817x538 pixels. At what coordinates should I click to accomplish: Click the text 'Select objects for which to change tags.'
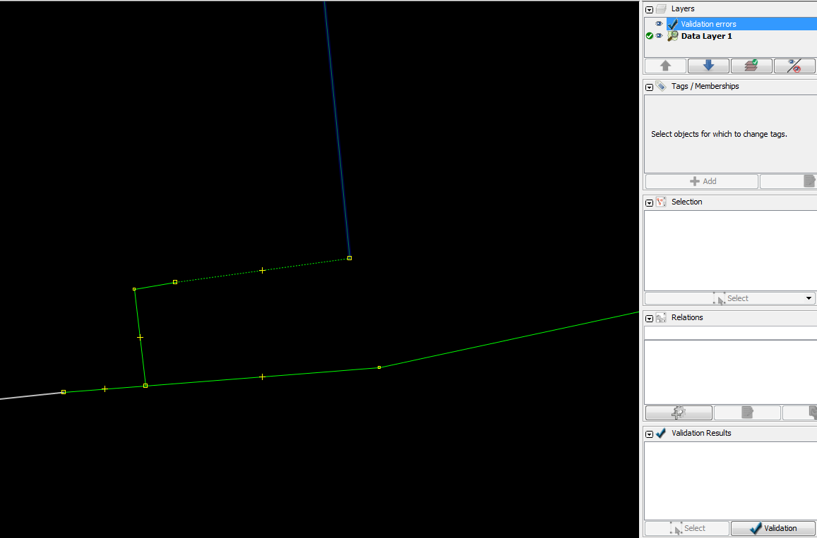[x=719, y=134]
